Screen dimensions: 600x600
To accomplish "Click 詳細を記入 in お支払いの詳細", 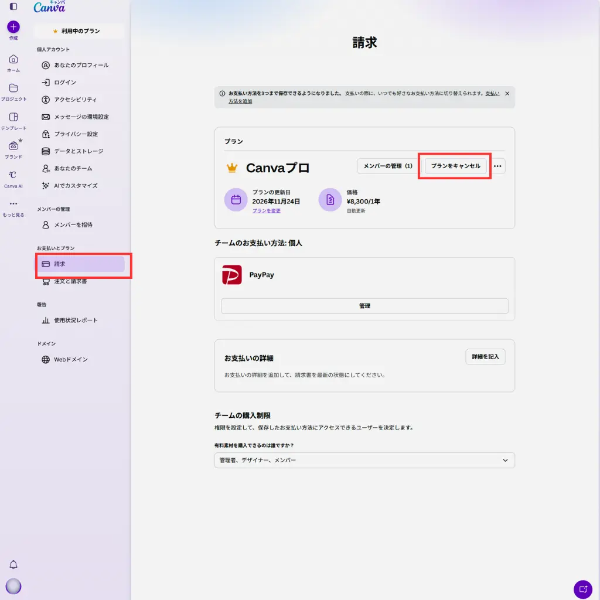I will coord(485,356).
